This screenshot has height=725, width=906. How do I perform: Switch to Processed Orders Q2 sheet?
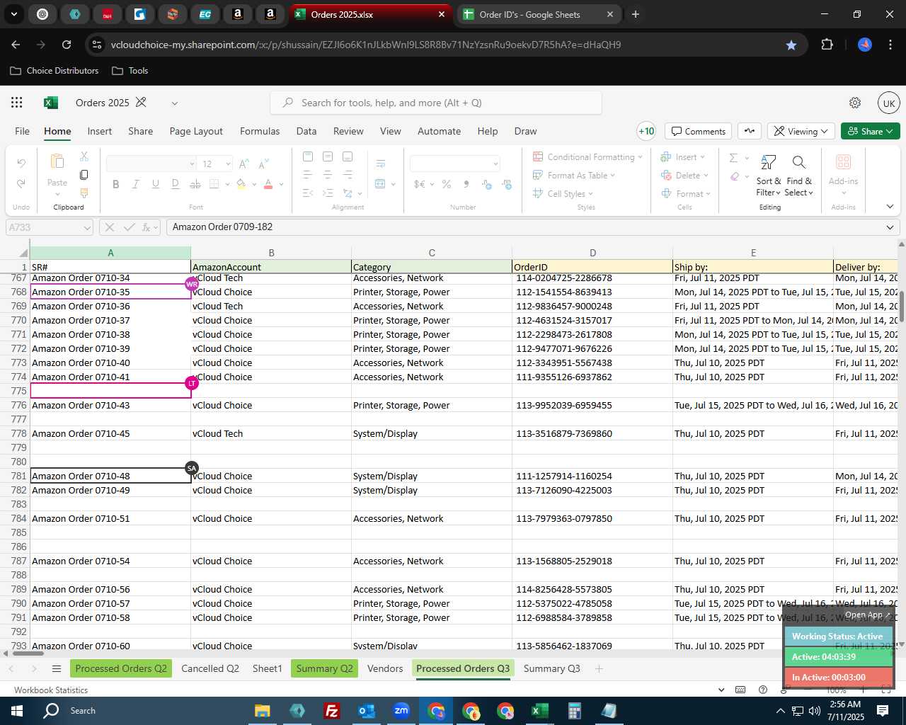121,668
